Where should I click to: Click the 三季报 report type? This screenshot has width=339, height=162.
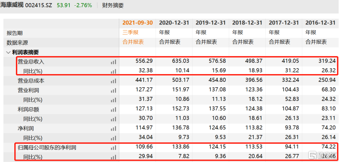coord(131,32)
